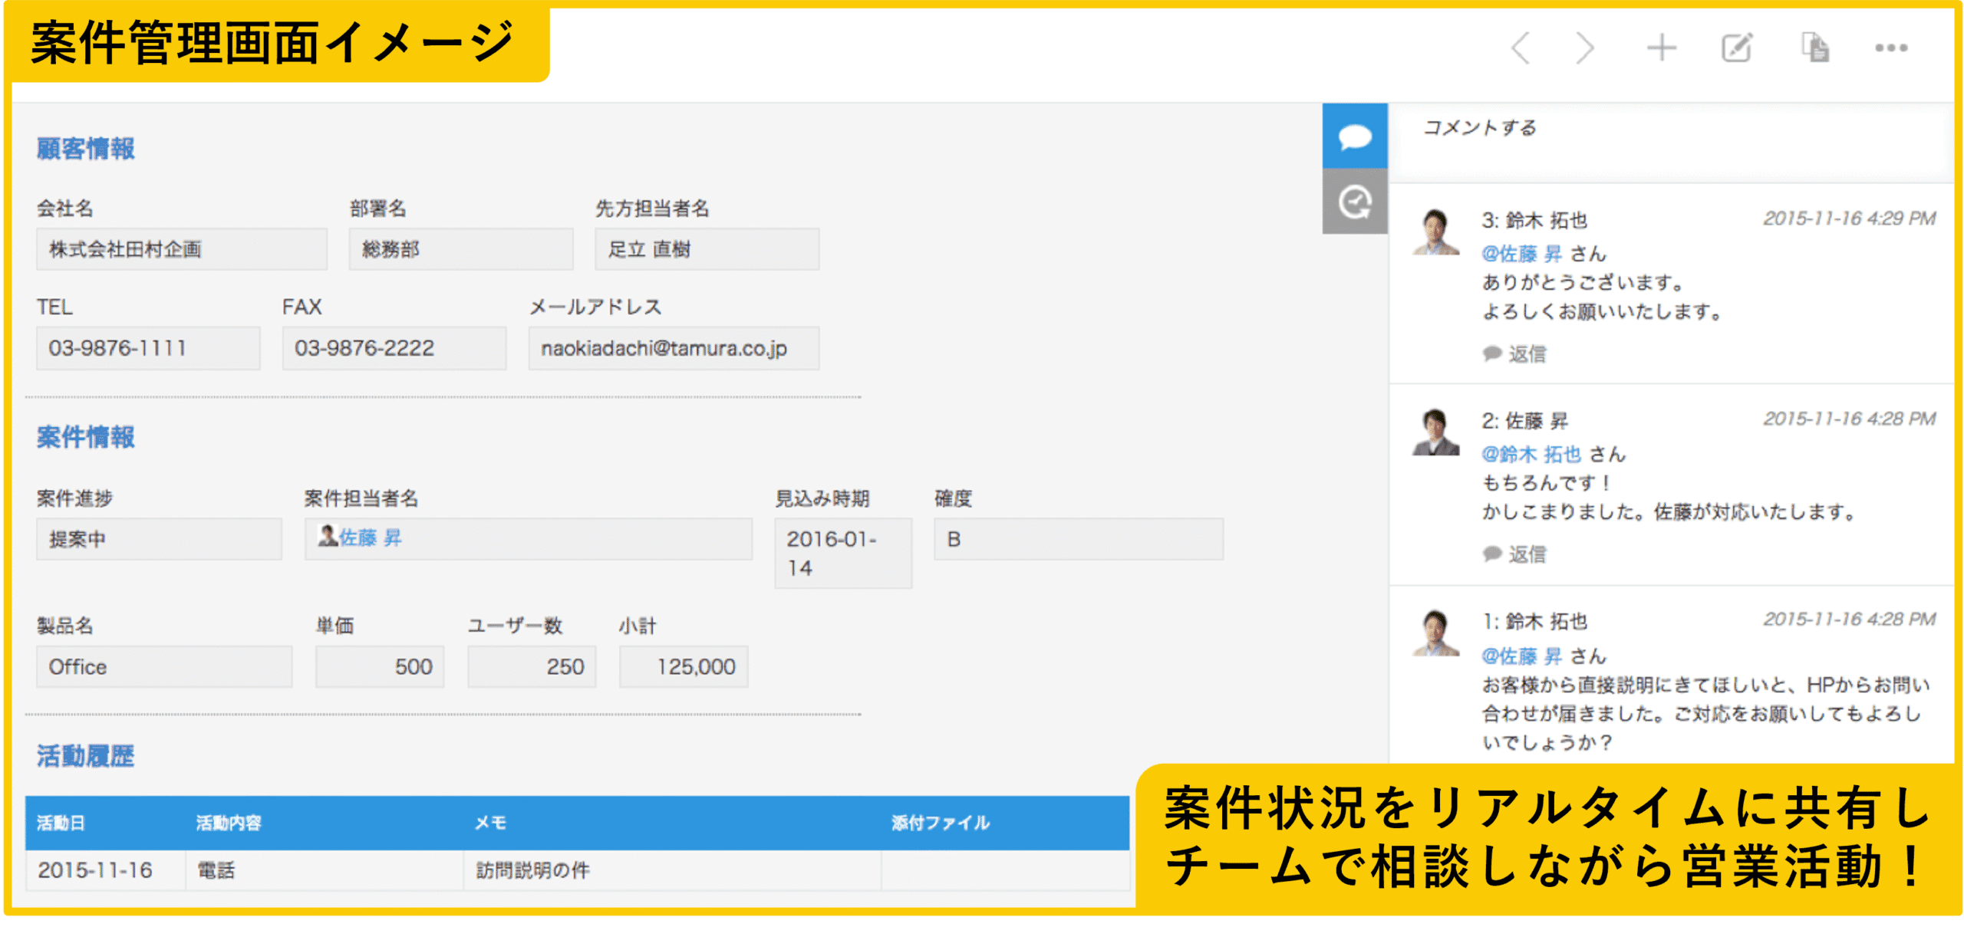
Task: Click the 活動内容 column header
Action: click(229, 824)
